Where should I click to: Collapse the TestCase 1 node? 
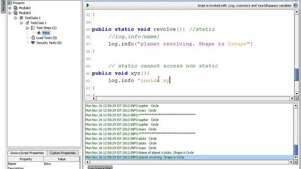pyautogui.click(x=21, y=23)
